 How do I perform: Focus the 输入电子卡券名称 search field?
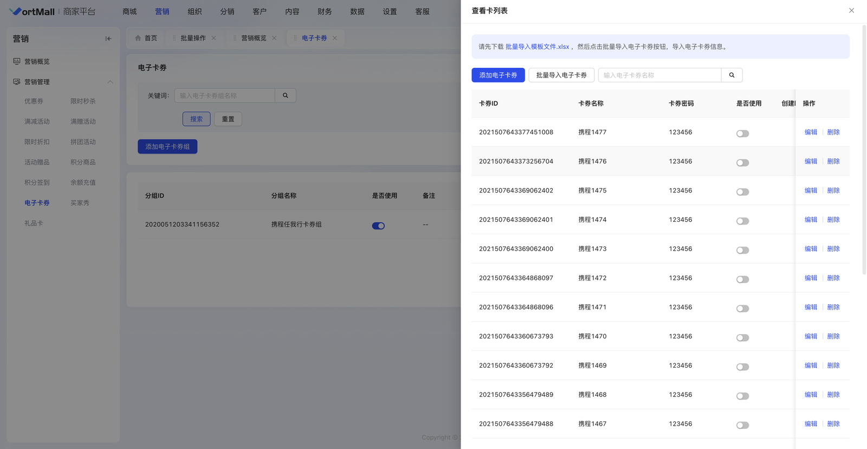coord(659,75)
